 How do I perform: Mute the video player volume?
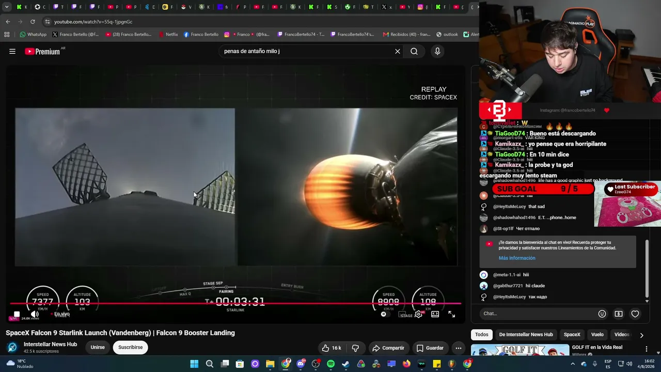[x=35, y=314]
